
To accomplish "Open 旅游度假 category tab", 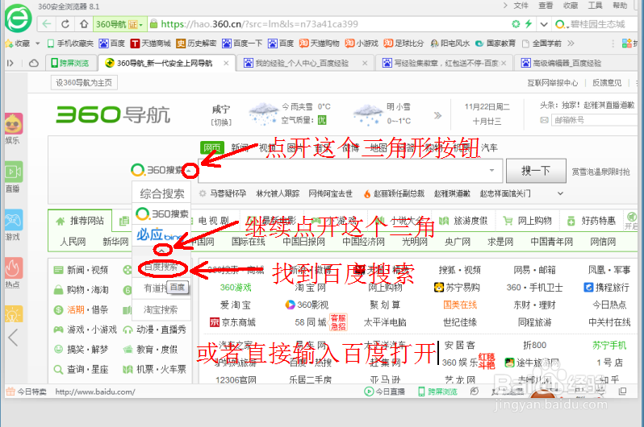I will 464,221.
